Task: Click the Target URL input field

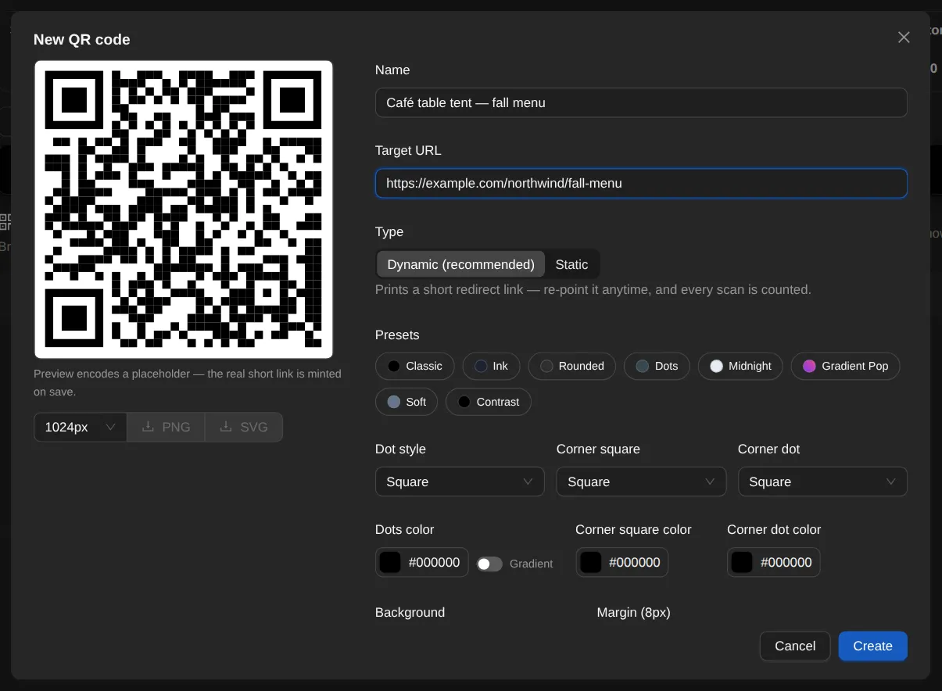Action: point(641,184)
